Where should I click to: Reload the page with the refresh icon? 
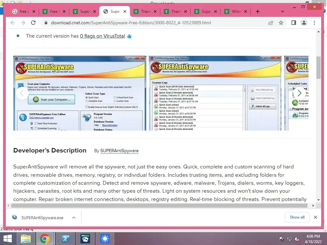pyautogui.click(x=33, y=23)
